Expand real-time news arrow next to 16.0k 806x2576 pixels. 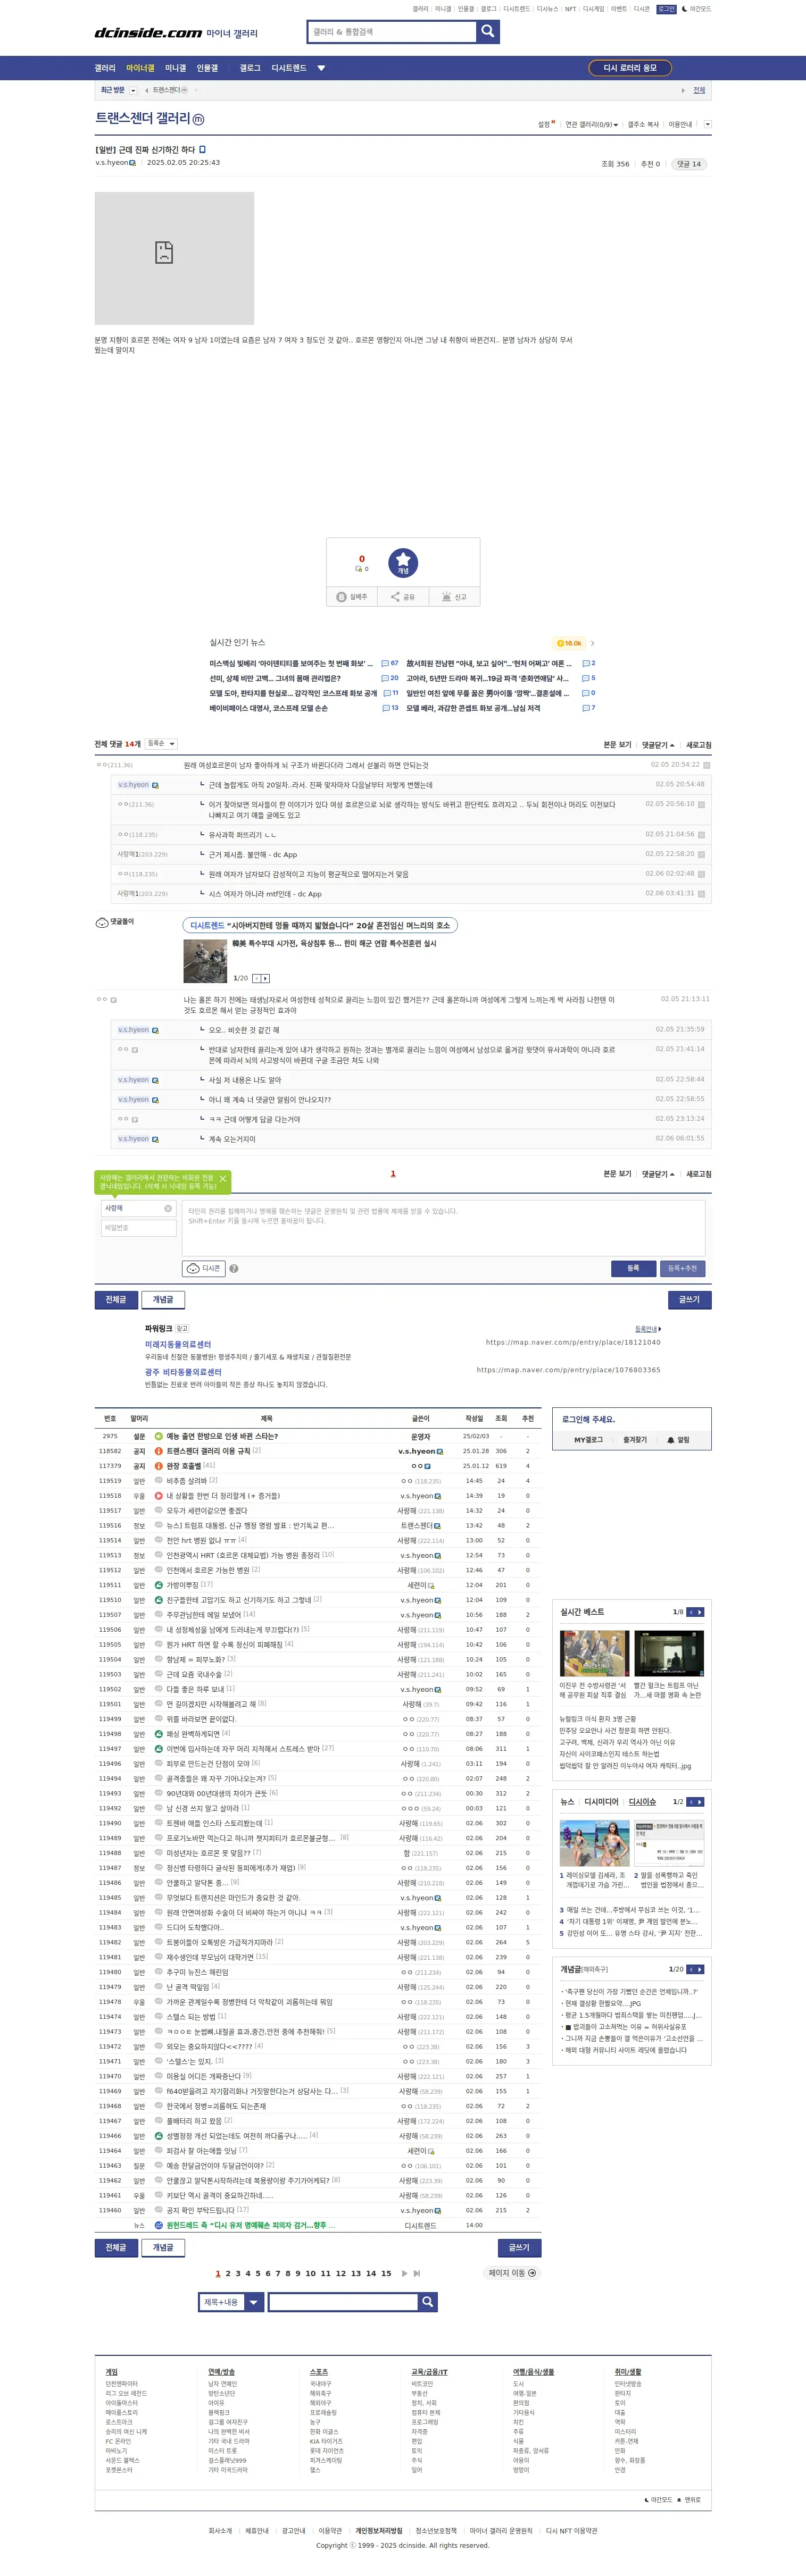(593, 643)
